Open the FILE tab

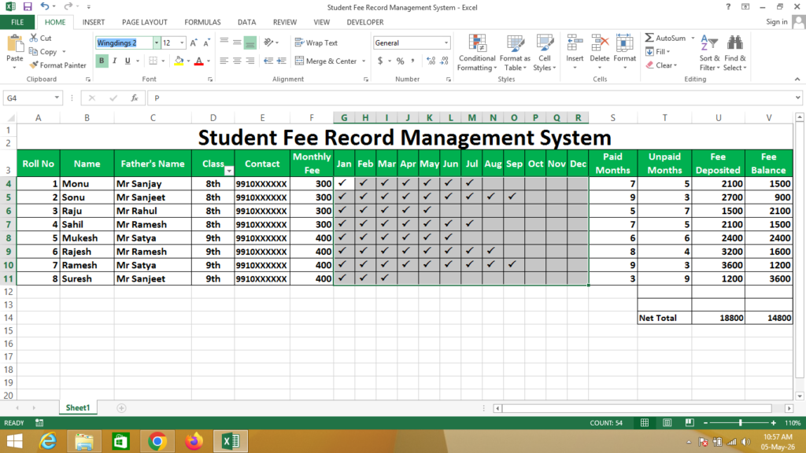point(17,22)
